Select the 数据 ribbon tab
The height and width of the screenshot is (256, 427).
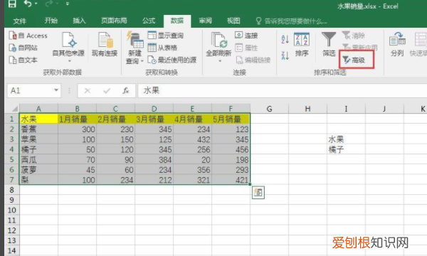177,21
